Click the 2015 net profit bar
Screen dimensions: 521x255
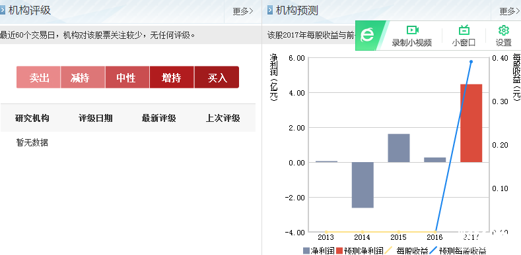point(399,148)
